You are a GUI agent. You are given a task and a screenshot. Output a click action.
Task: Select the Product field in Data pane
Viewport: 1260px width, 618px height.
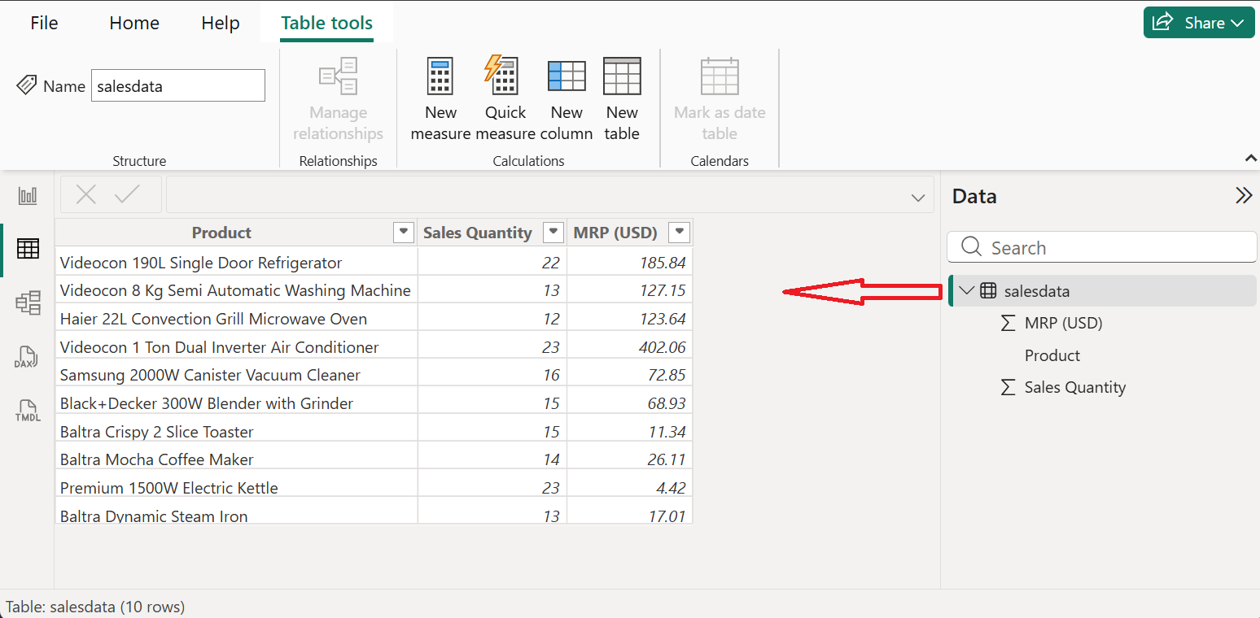pyautogui.click(x=1052, y=355)
